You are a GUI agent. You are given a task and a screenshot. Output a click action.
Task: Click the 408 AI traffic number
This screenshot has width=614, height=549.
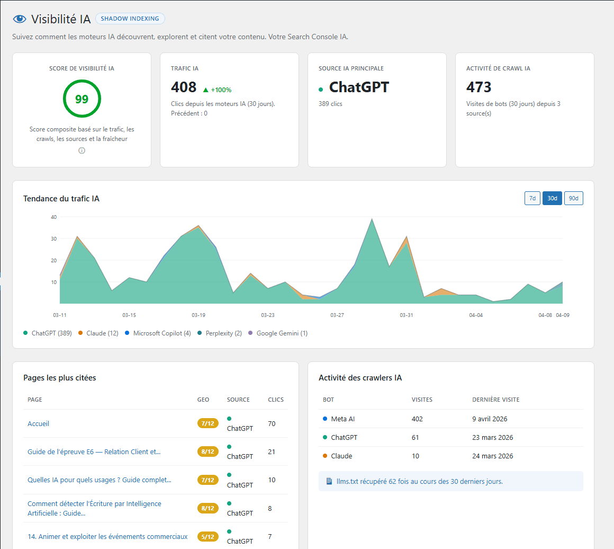183,87
